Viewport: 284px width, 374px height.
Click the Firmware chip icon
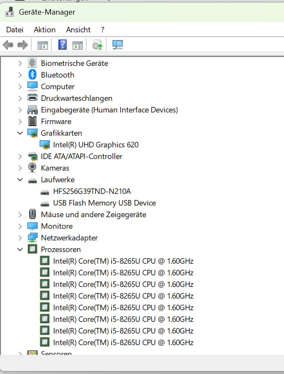tap(32, 121)
